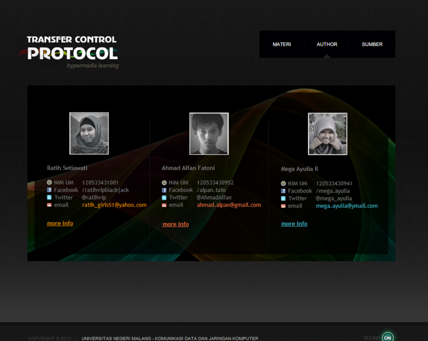Click Ahmad Alfan Fatoni's Facebook icon
Viewport: 428px width, 341px height.
(164, 190)
